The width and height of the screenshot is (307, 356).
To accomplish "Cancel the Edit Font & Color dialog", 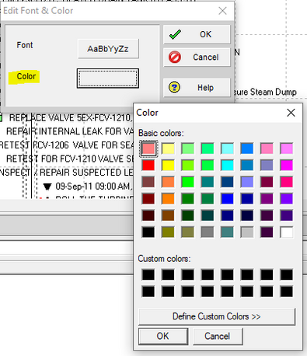I will [x=197, y=57].
